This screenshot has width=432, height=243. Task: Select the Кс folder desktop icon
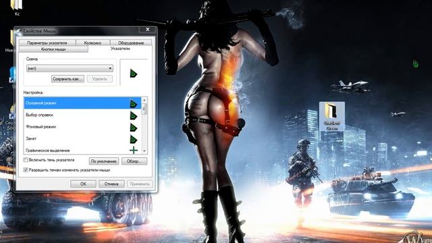point(18,7)
